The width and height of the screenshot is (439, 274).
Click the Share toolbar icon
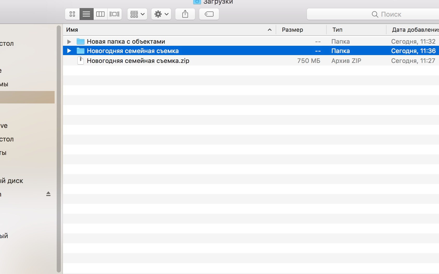(185, 14)
